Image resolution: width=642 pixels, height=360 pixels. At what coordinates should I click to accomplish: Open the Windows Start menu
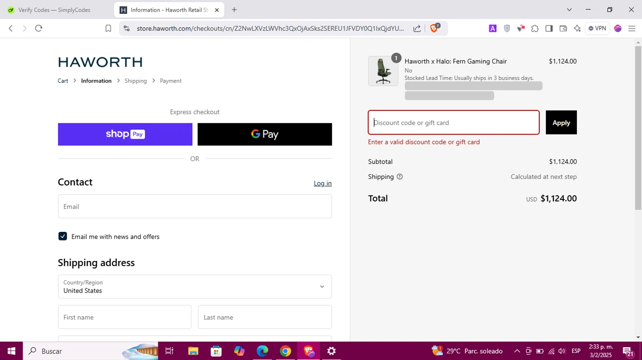pyautogui.click(x=11, y=351)
